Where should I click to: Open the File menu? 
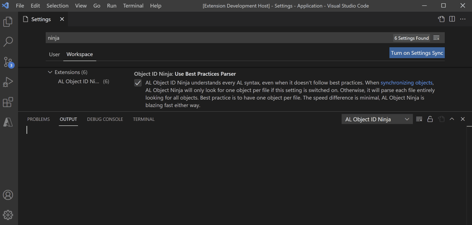[20, 6]
